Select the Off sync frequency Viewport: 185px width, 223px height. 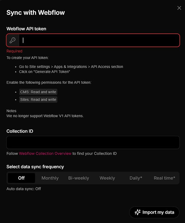21,178
